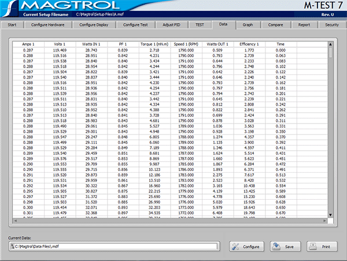Open the Compare tab
Image resolution: width=347 pixels, height=261 pixels.
275,25
